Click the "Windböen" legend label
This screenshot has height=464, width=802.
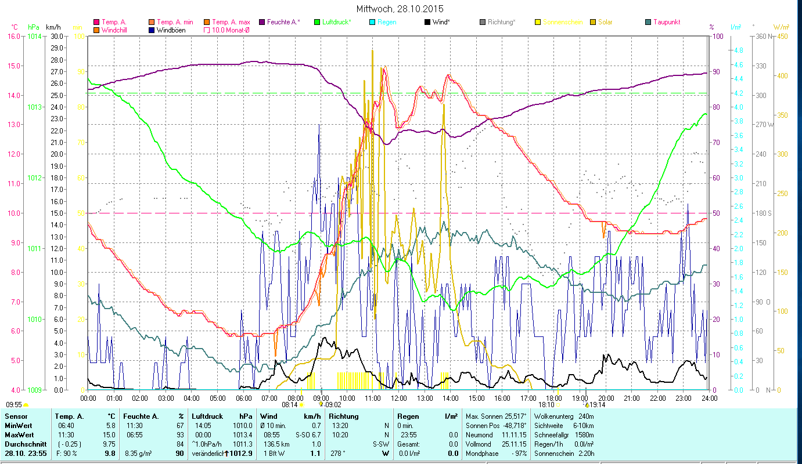click(171, 30)
